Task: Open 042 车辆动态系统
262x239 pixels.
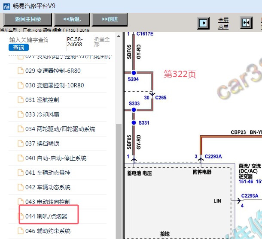Action: [x=48, y=187]
